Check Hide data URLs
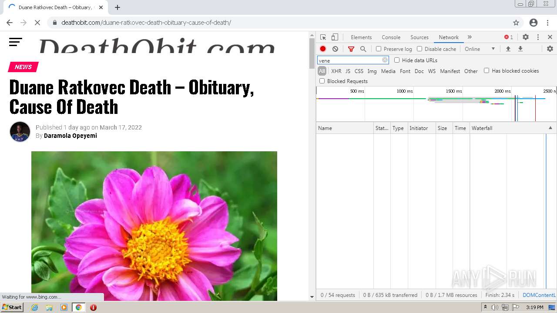Viewport: 557px width, 313px height. click(397, 60)
